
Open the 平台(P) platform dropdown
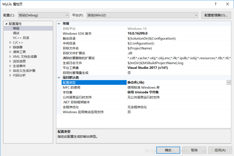[142, 15]
